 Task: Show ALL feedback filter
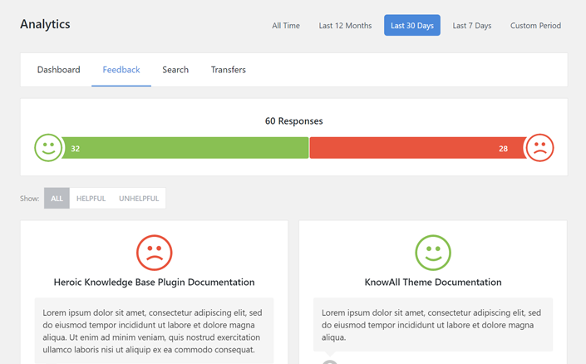[57, 199]
